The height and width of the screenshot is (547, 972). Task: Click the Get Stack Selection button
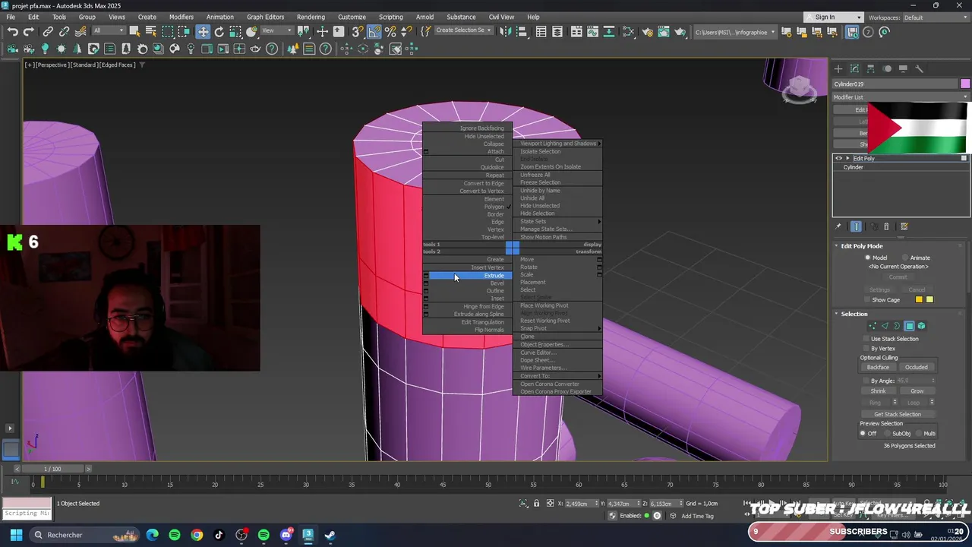click(898, 414)
